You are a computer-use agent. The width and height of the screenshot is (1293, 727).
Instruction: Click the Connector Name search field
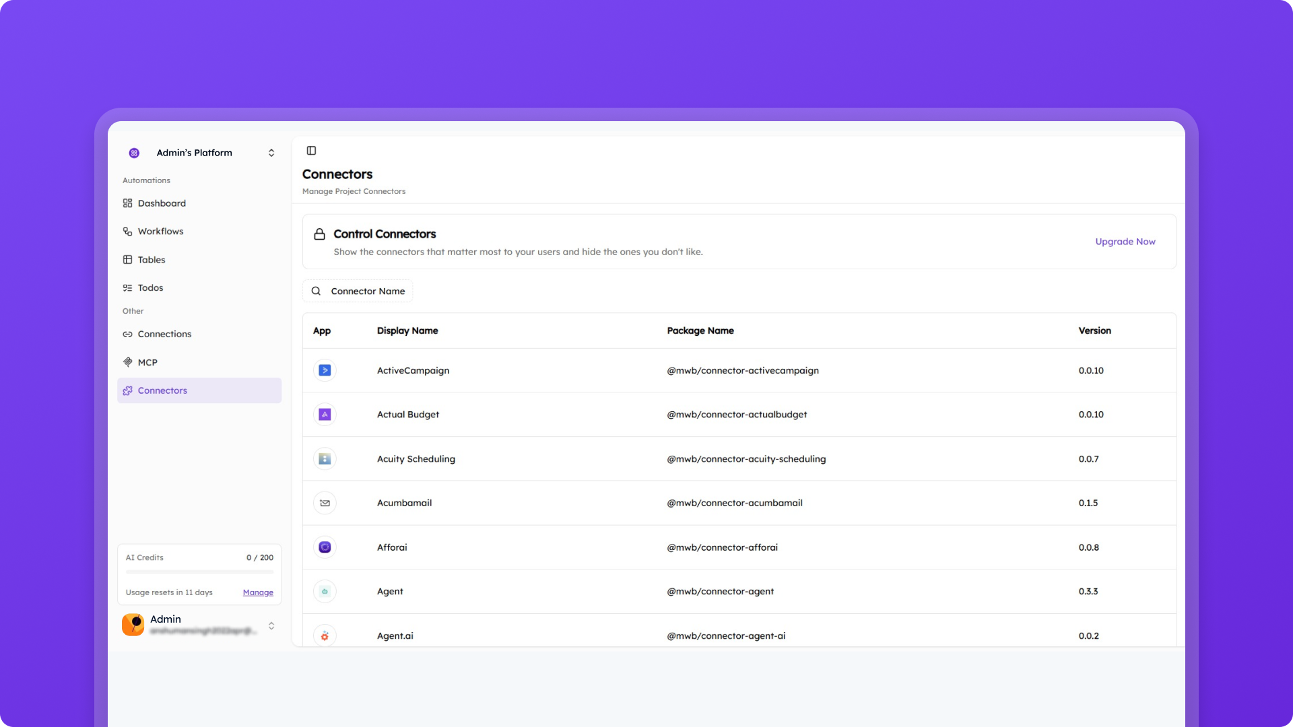click(x=367, y=291)
